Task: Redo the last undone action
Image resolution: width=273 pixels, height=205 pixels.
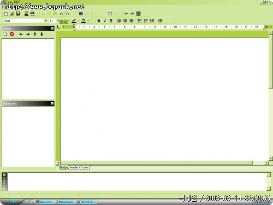Action: coord(68,14)
